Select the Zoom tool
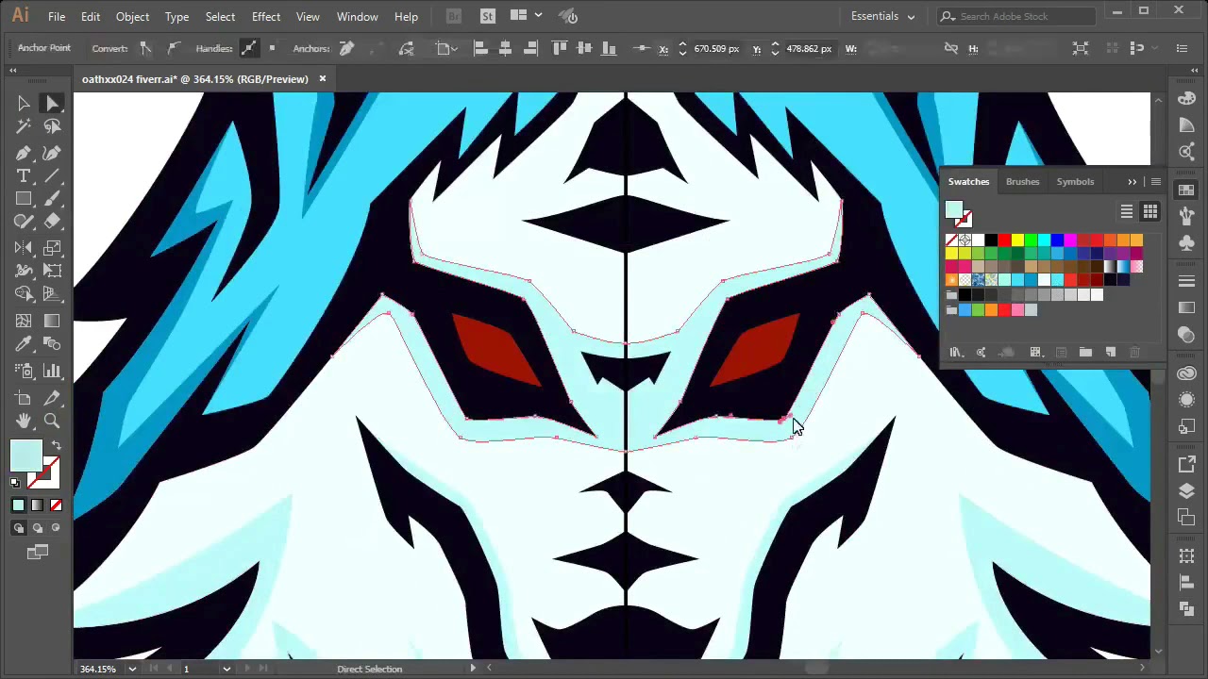 52,422
